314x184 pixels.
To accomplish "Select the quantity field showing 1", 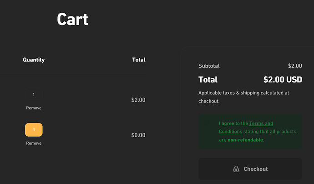I will click(34, 94).
